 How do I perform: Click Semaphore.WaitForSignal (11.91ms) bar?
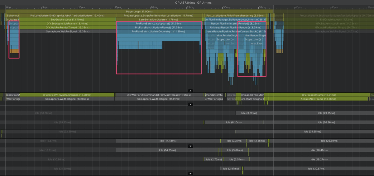click(x=159, y=99)
